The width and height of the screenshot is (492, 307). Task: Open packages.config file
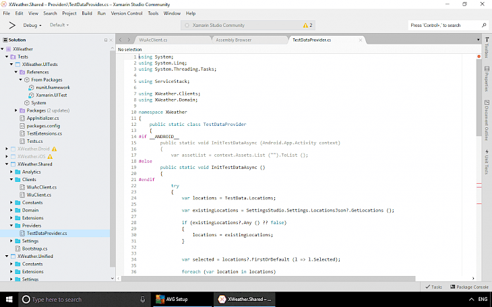pyautogui.click(x=43, y=126)
